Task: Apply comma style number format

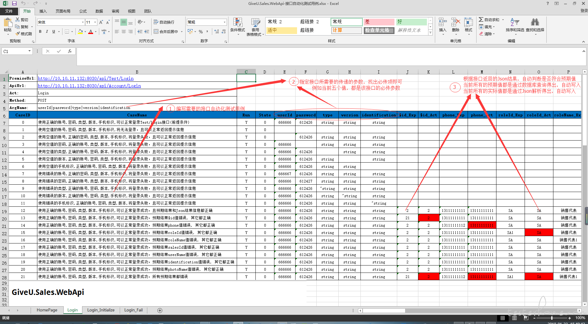Action: [207, 32]
